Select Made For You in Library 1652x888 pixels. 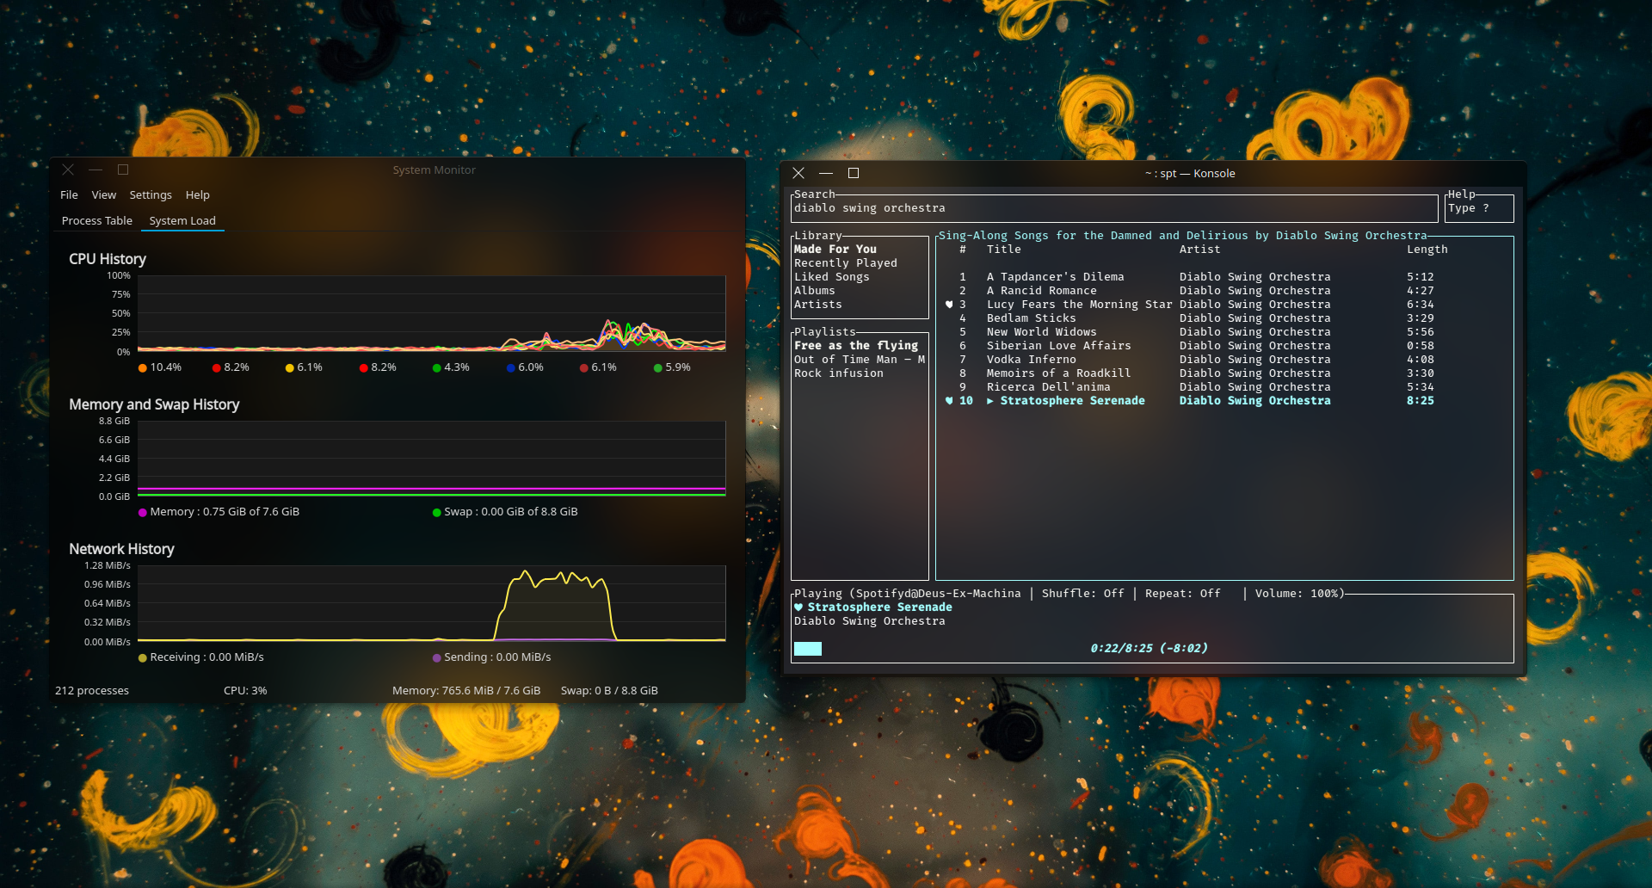pyautogui.click(x=835, y=250)
